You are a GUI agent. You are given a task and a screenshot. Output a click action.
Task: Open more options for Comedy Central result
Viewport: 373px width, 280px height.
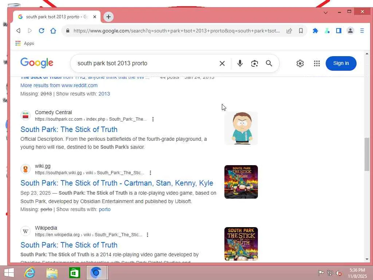[153, 119]
